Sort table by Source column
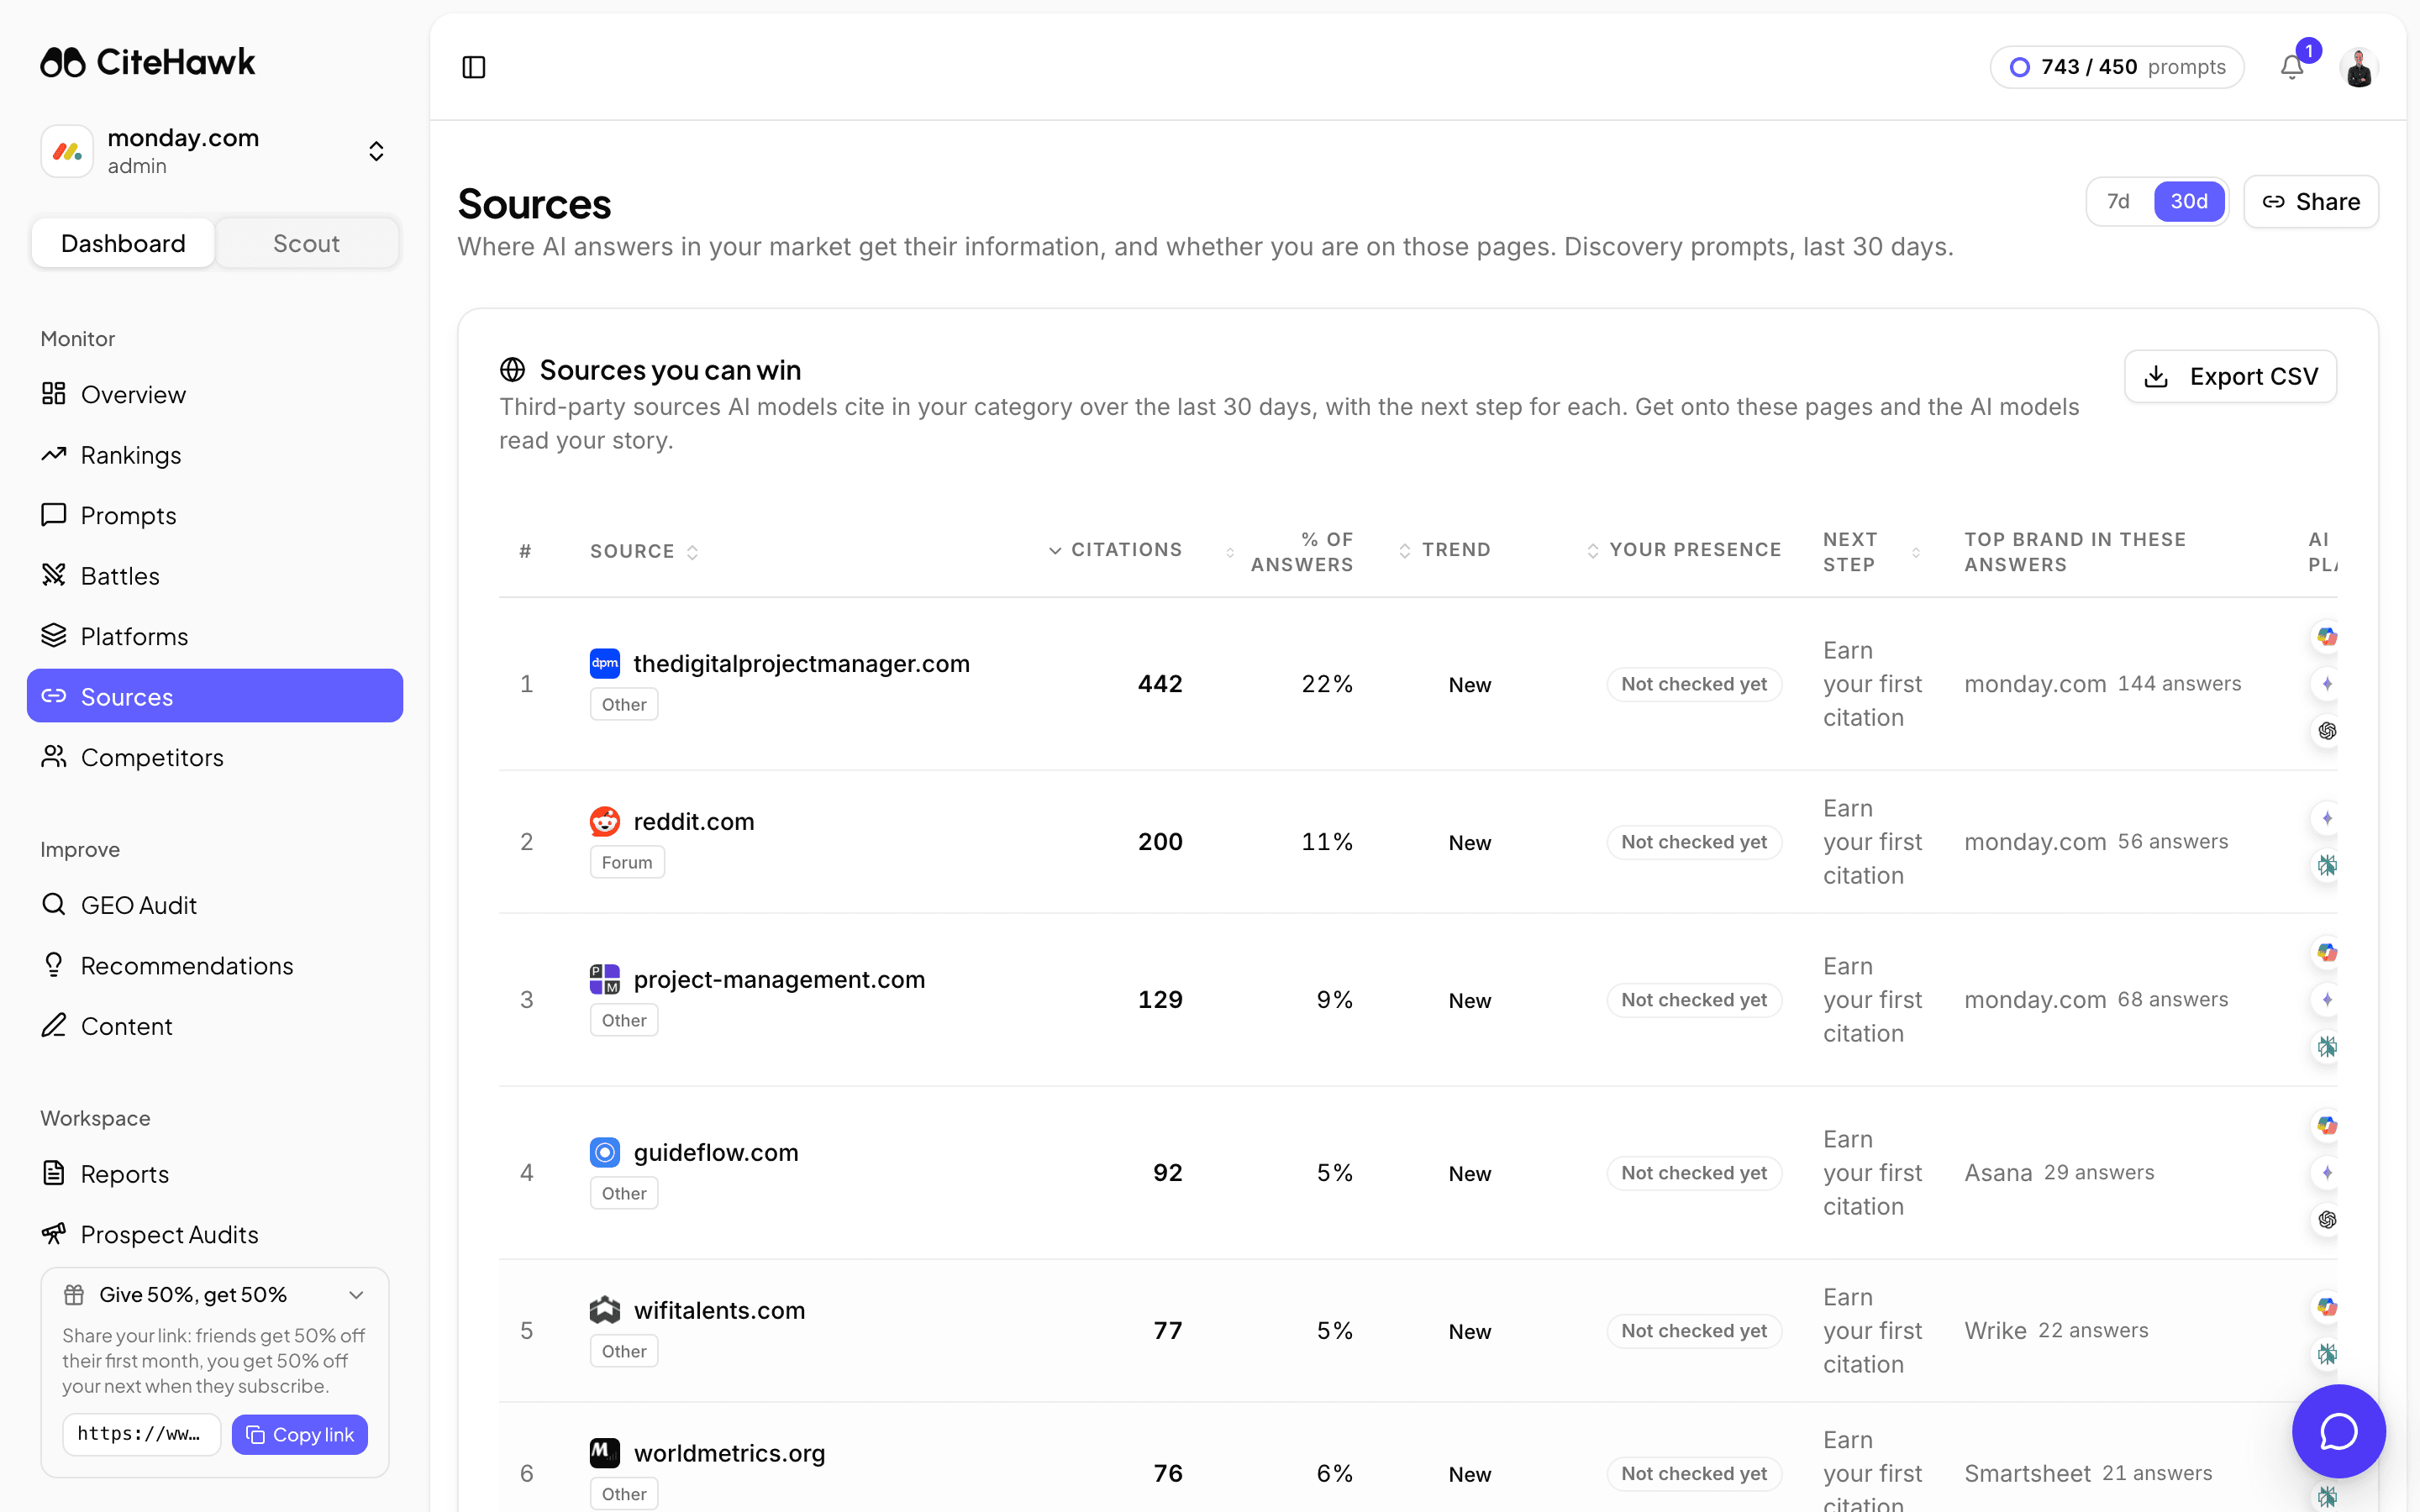 (x=643, y=551)
